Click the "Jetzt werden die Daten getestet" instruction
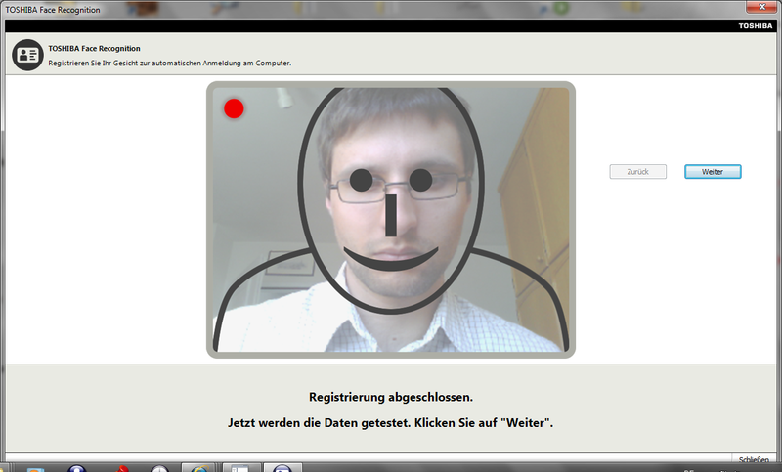The width and height of the screenshot is (782, 472). click(x=390, y=423)
